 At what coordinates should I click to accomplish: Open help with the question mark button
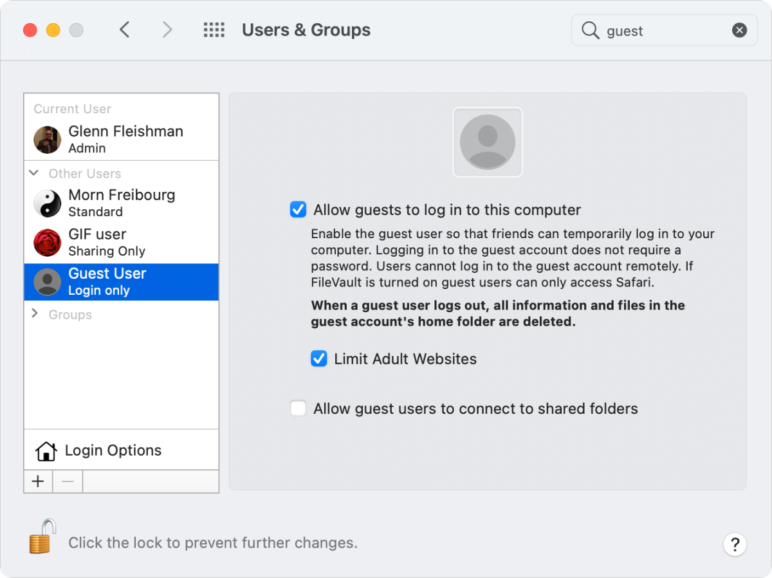[735, 545]
